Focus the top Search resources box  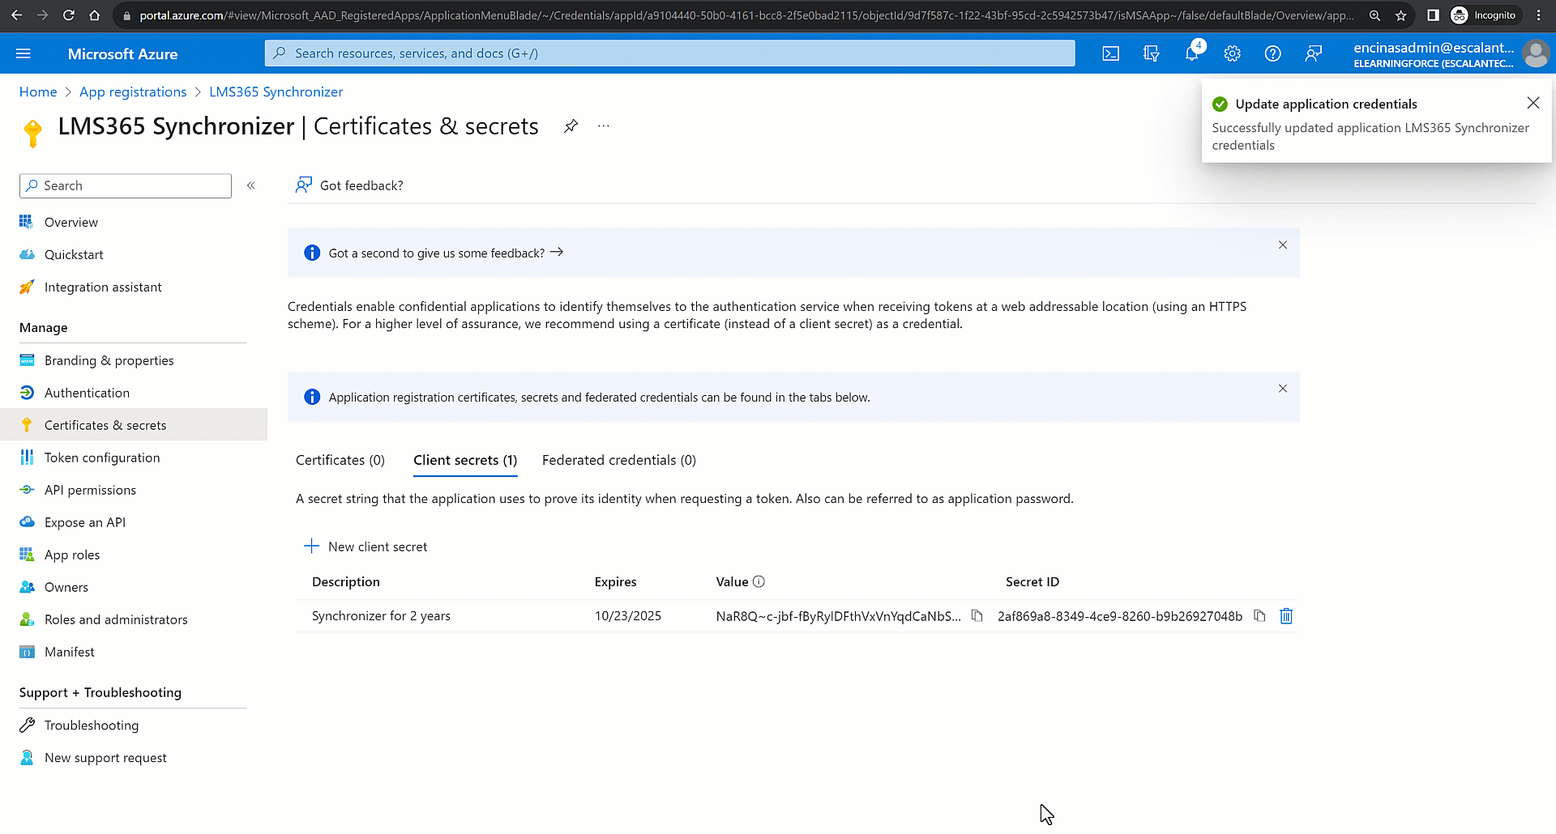(669, 53)
